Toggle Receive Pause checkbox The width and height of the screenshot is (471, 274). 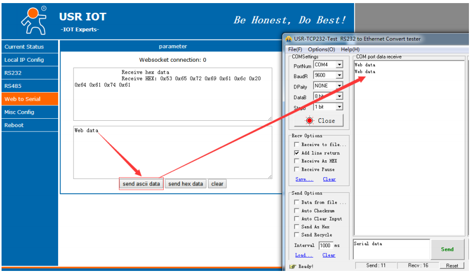[x=297, y=169]
